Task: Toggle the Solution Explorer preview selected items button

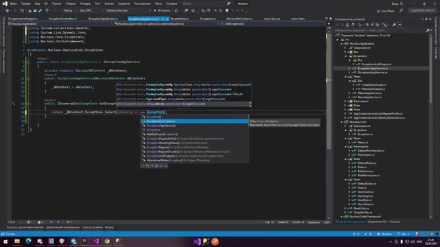Action: (399, 25)
